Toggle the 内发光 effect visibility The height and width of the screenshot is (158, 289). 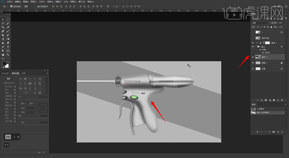click(x=263, y=53)
